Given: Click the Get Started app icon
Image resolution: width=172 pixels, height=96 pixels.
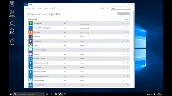Looking at the screenshot, I should (x=30, y=67).
